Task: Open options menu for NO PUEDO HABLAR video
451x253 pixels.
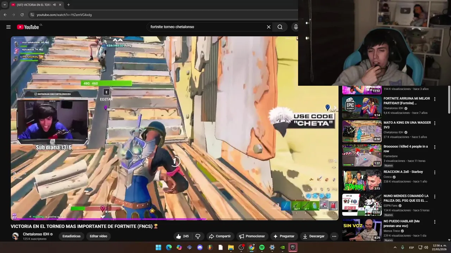Action: (434, 222)
